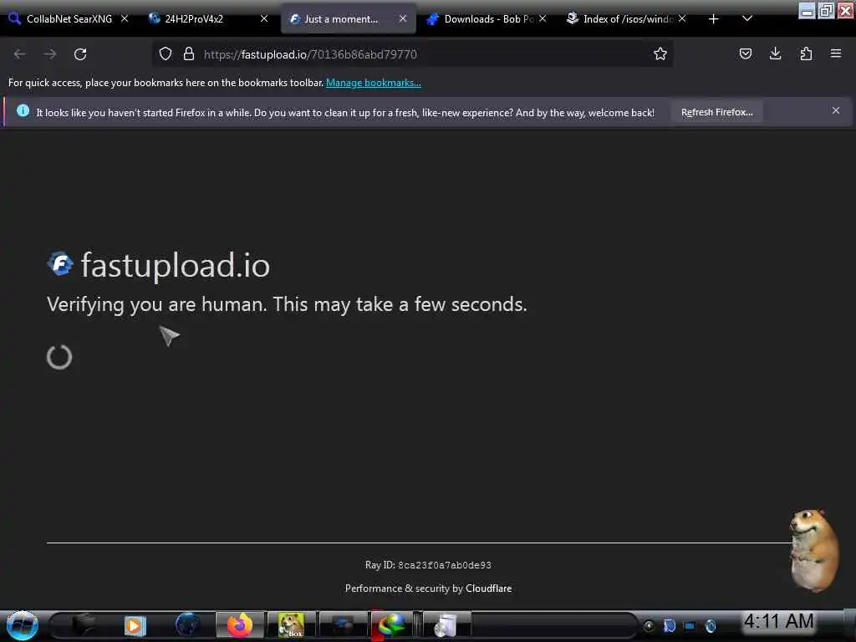Open the tracking protection shield
The width and height of the screenshot is (856, 642).
click(x=166, y=54)
